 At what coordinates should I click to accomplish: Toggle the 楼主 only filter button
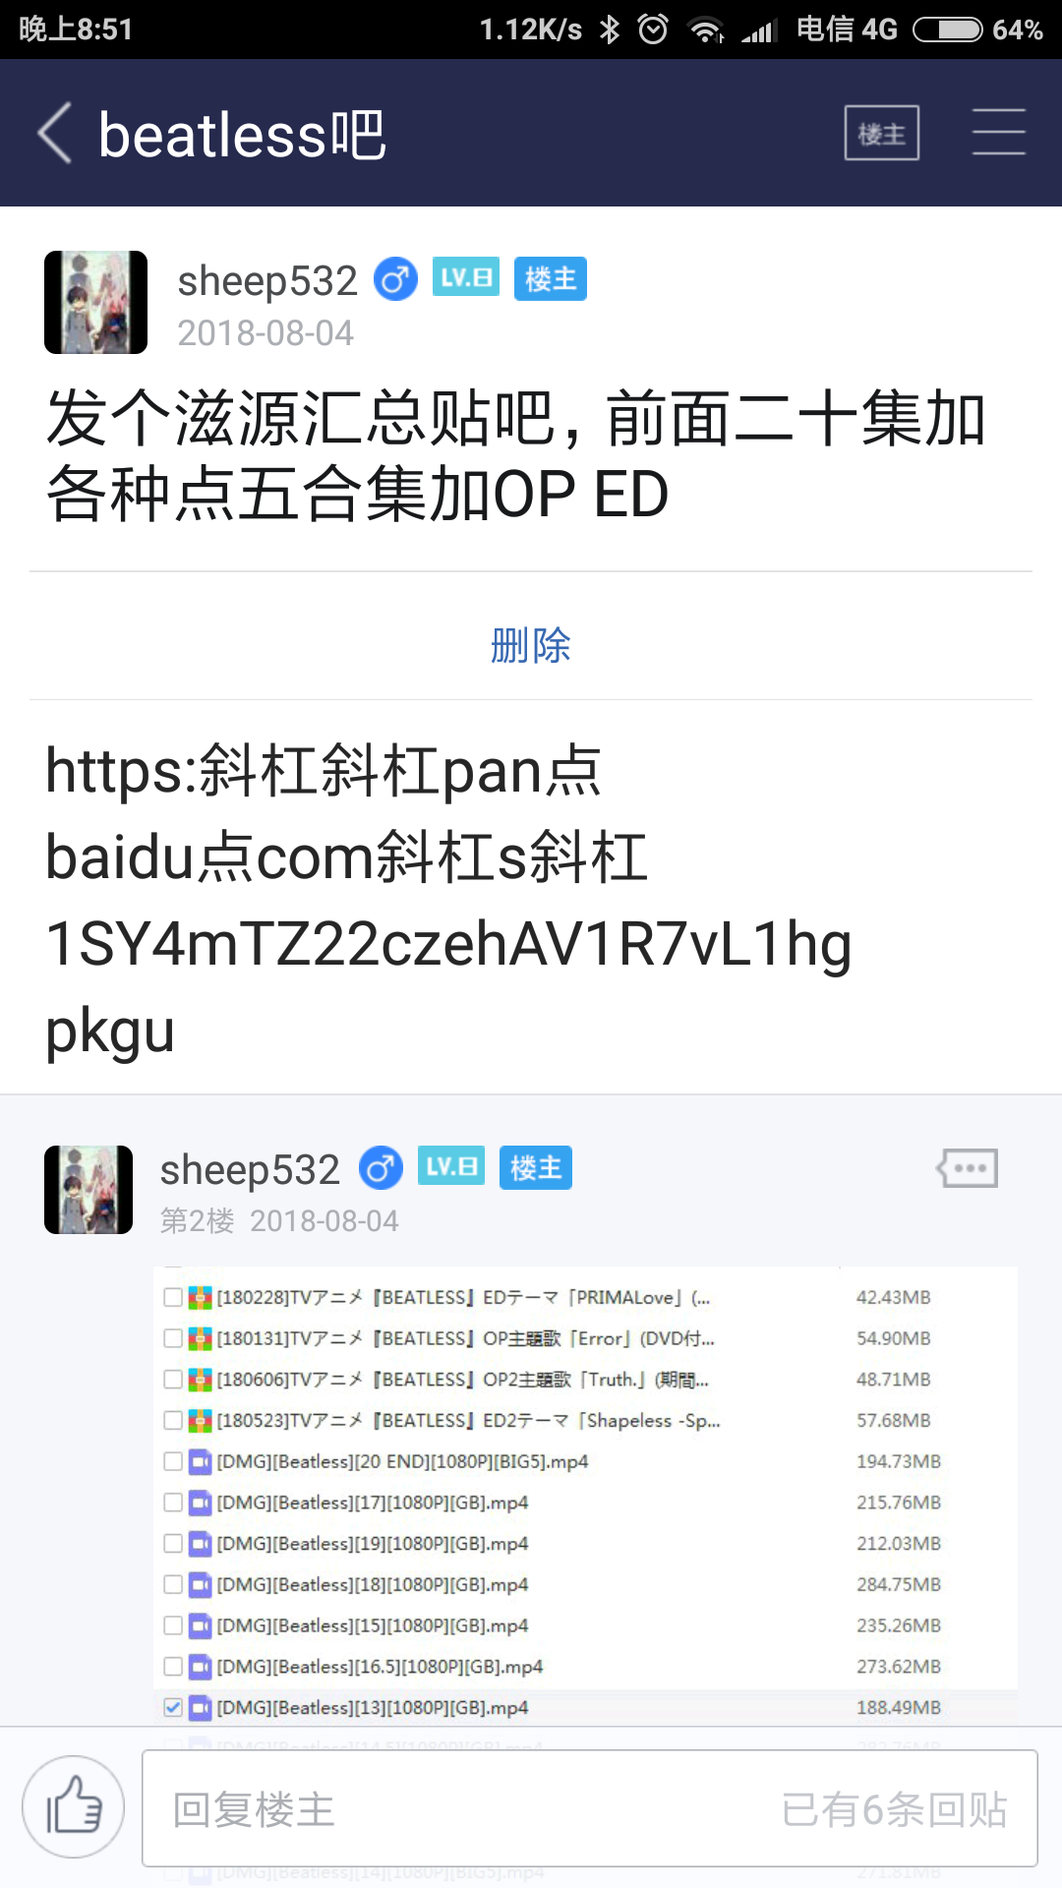(882, 133)
